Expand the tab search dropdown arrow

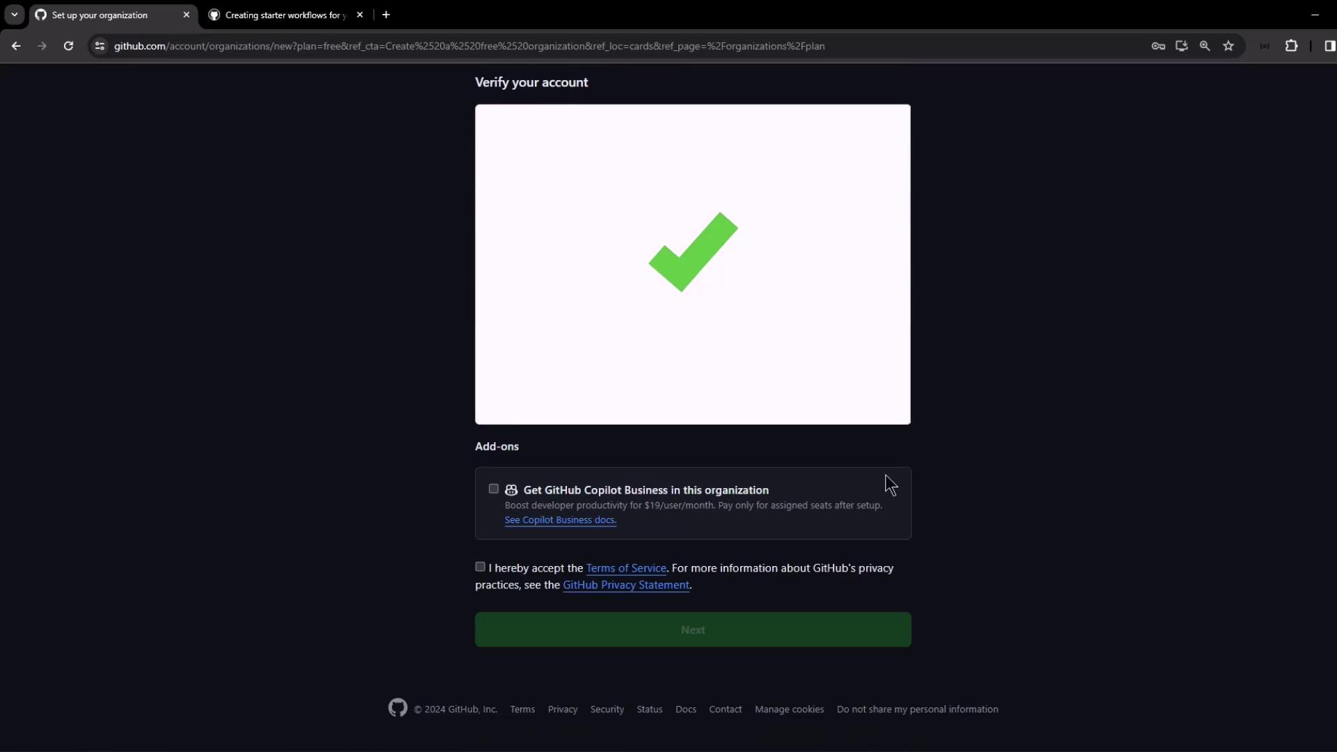[x=14, y=15]
